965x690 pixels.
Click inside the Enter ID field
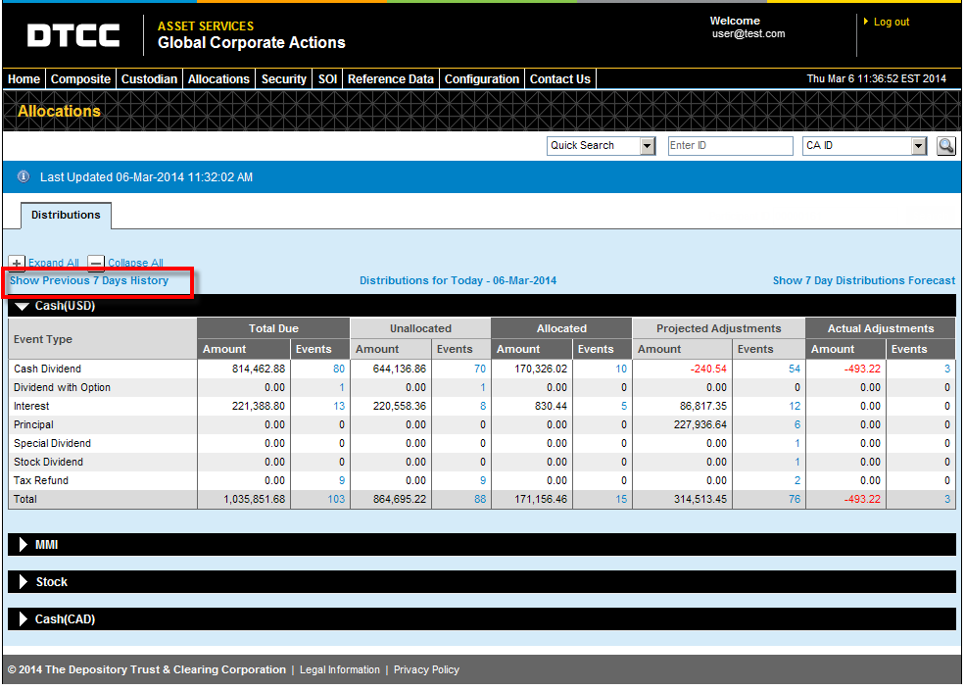click(730, 146)
